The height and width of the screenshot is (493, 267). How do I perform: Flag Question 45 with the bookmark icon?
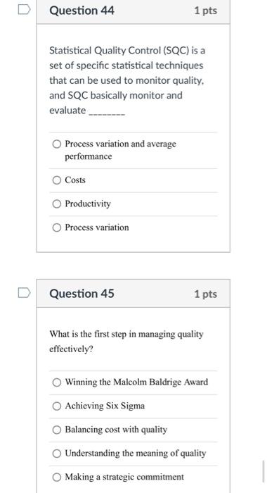click(x=24, y=293)
